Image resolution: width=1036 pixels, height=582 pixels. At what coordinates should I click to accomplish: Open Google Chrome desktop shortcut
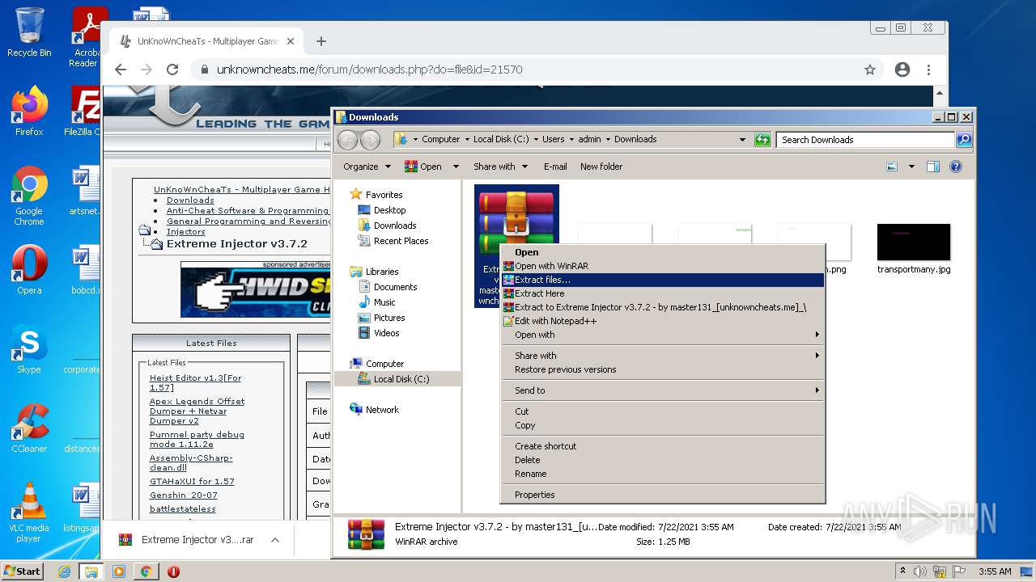[29, 196]
